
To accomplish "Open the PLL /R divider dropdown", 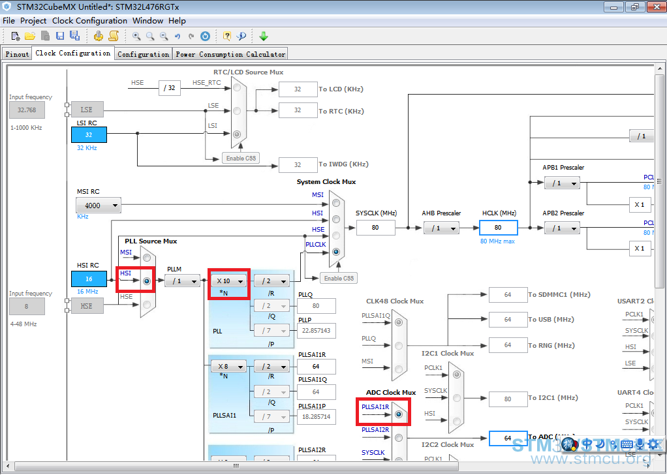I will pos(271,281).
